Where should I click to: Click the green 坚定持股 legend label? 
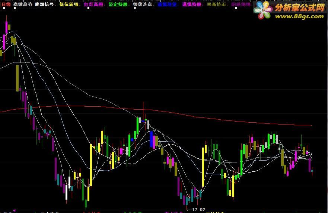119,4
